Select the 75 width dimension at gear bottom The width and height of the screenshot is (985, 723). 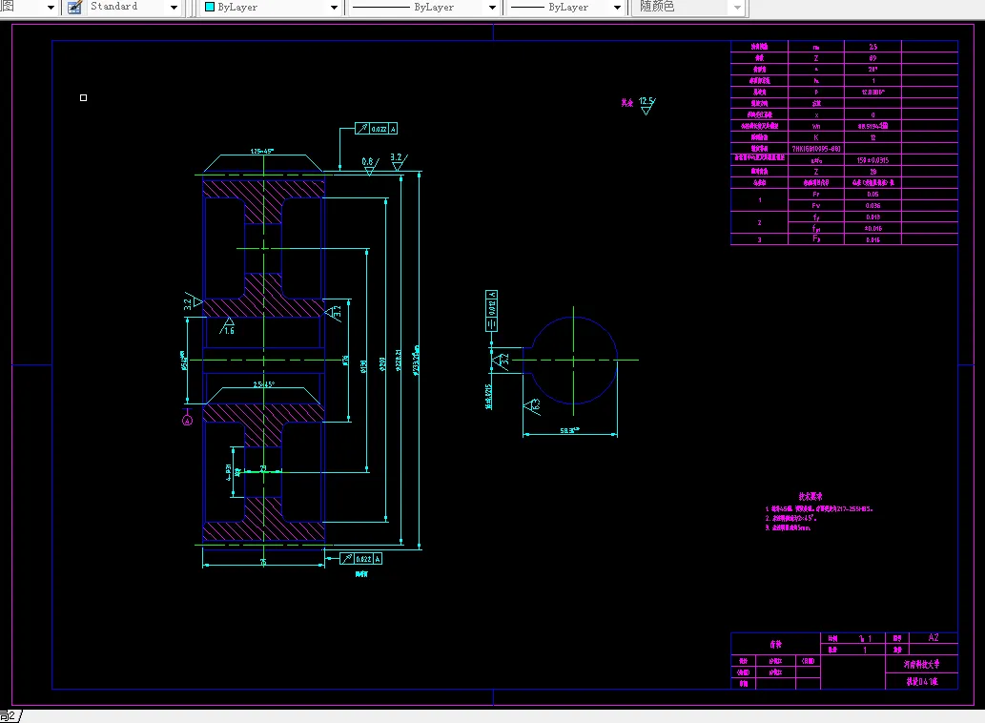click(x=263, y=562)
